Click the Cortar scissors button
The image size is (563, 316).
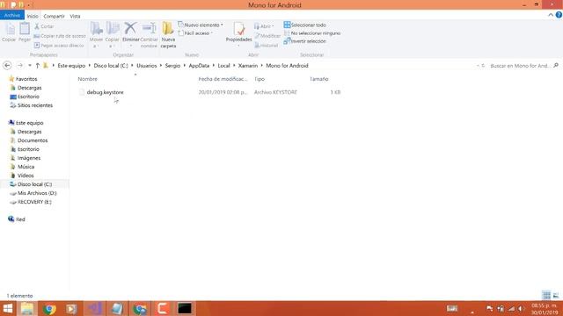44,26
